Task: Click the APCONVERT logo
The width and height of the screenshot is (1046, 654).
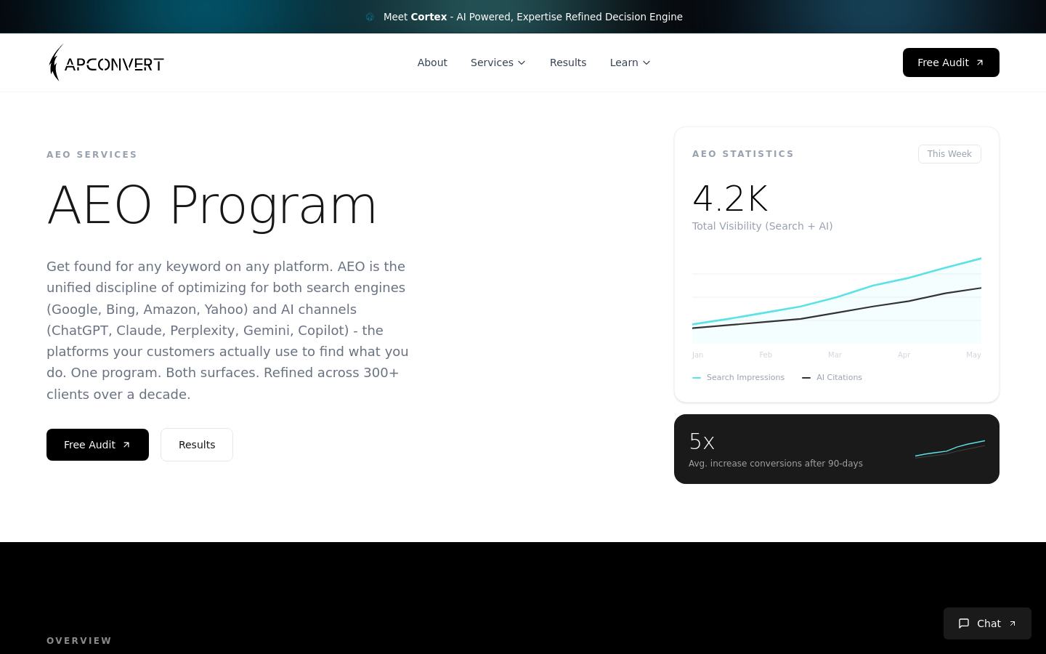Action: (x=106, y=62)
